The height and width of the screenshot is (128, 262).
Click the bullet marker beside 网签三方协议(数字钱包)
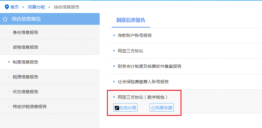click(x=114, y=97)
